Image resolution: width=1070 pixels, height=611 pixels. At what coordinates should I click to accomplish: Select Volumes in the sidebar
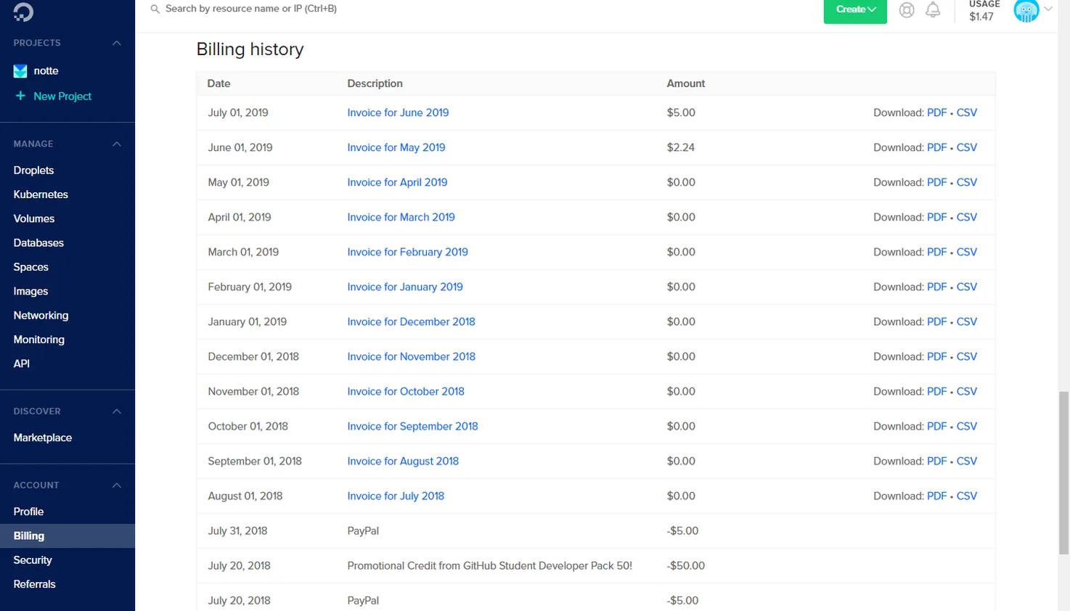(34, 218)
